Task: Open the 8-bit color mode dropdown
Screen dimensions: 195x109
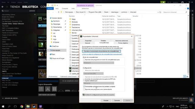Action: tap(94, 74)
